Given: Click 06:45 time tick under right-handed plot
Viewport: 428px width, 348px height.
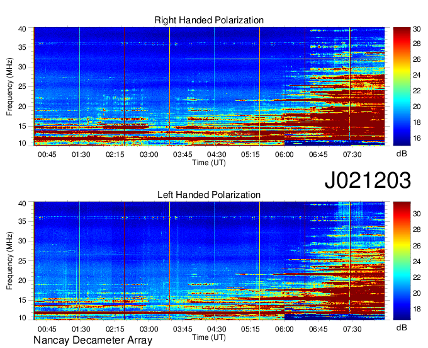Looking at the screenshot, I should pyautogui.click(x=318, y=154).
